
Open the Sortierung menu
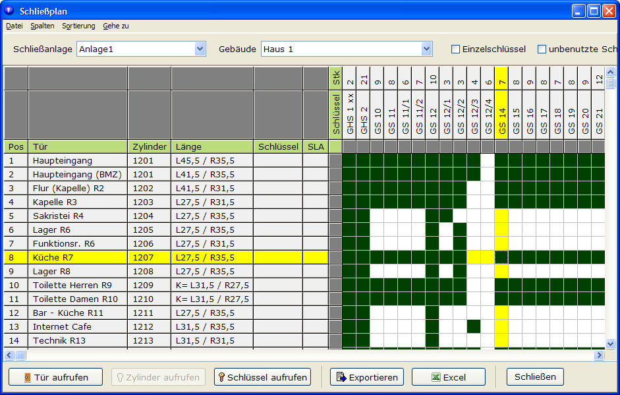[78, 26]
